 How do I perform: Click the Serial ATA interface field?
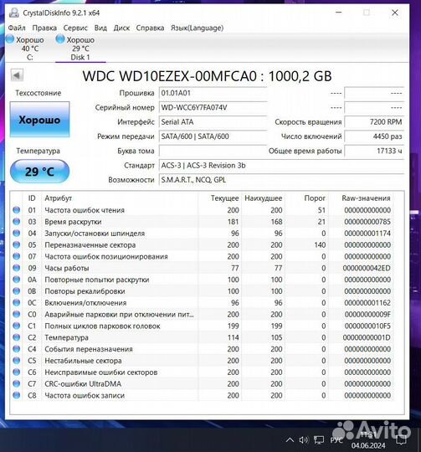tap(213, 122)
